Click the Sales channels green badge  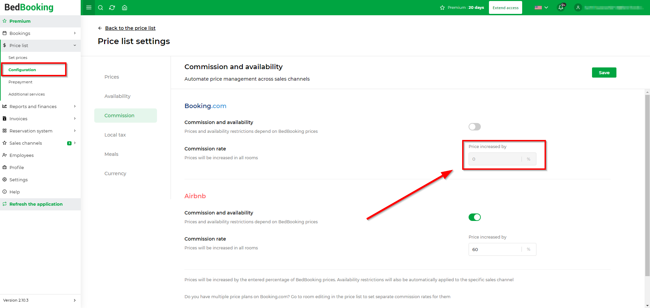click(69, 143)
